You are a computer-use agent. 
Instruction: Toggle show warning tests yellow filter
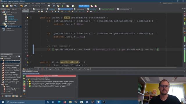coord(24,84)
